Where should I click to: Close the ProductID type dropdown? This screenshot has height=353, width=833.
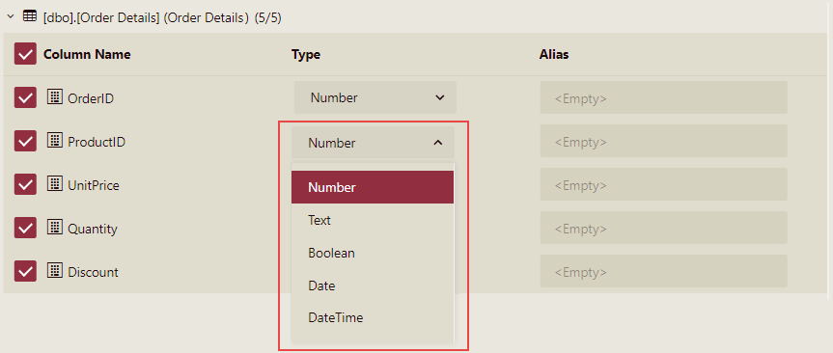pyautogui.click(x=373, y=143)
